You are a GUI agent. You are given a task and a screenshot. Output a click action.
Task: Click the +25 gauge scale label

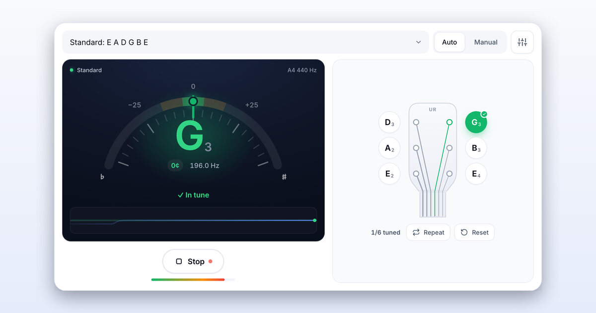pyautogui.click(x=252, y=105)
